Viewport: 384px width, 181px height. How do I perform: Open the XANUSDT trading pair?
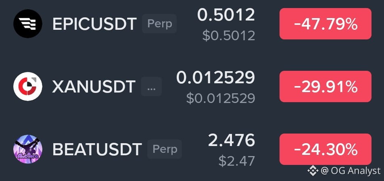pyautogui.click(x=94, y=87)
